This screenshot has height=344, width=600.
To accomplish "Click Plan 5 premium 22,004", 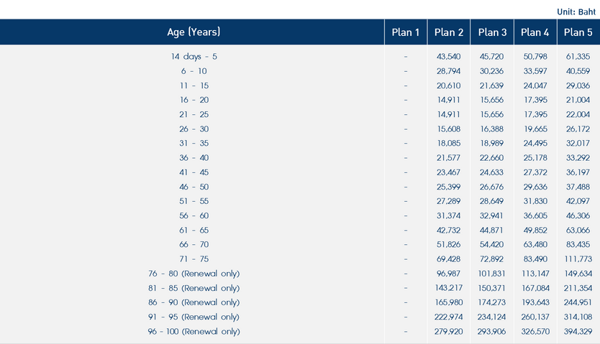I will (578, 115).
